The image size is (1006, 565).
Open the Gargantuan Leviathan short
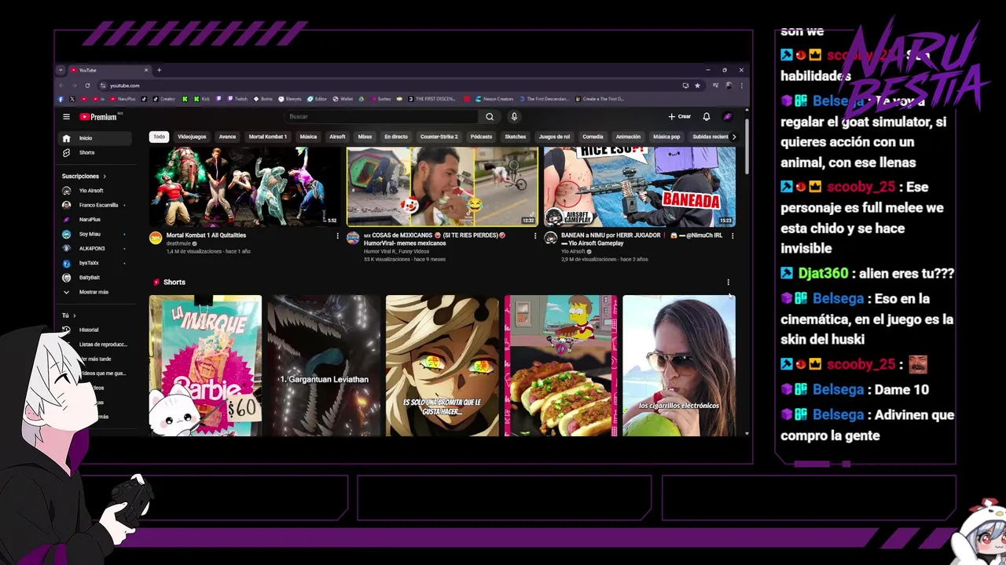[x=324, y=366]
